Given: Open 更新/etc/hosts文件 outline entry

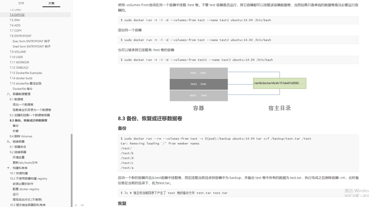Looking at the screenshot, I should 25,163.
